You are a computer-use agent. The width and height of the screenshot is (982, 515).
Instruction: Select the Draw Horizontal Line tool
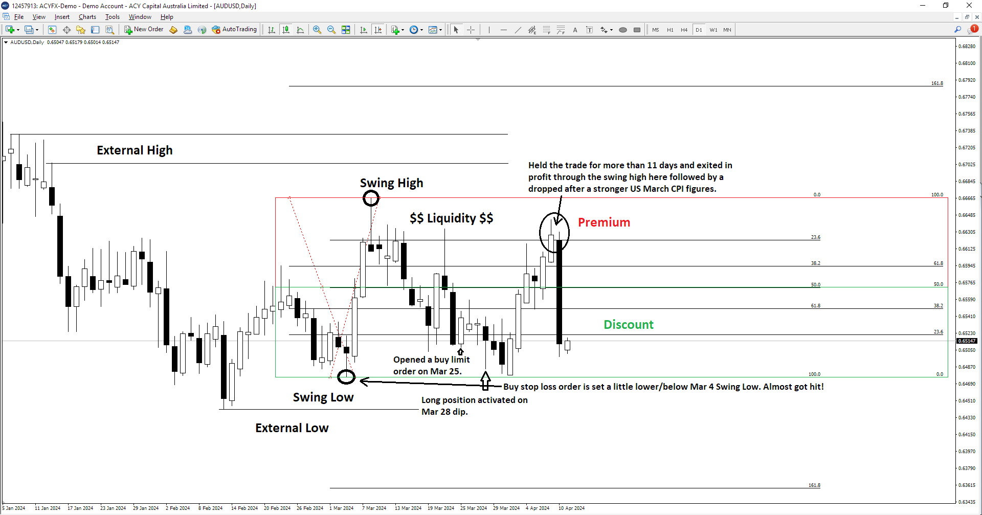coord(503,30)
